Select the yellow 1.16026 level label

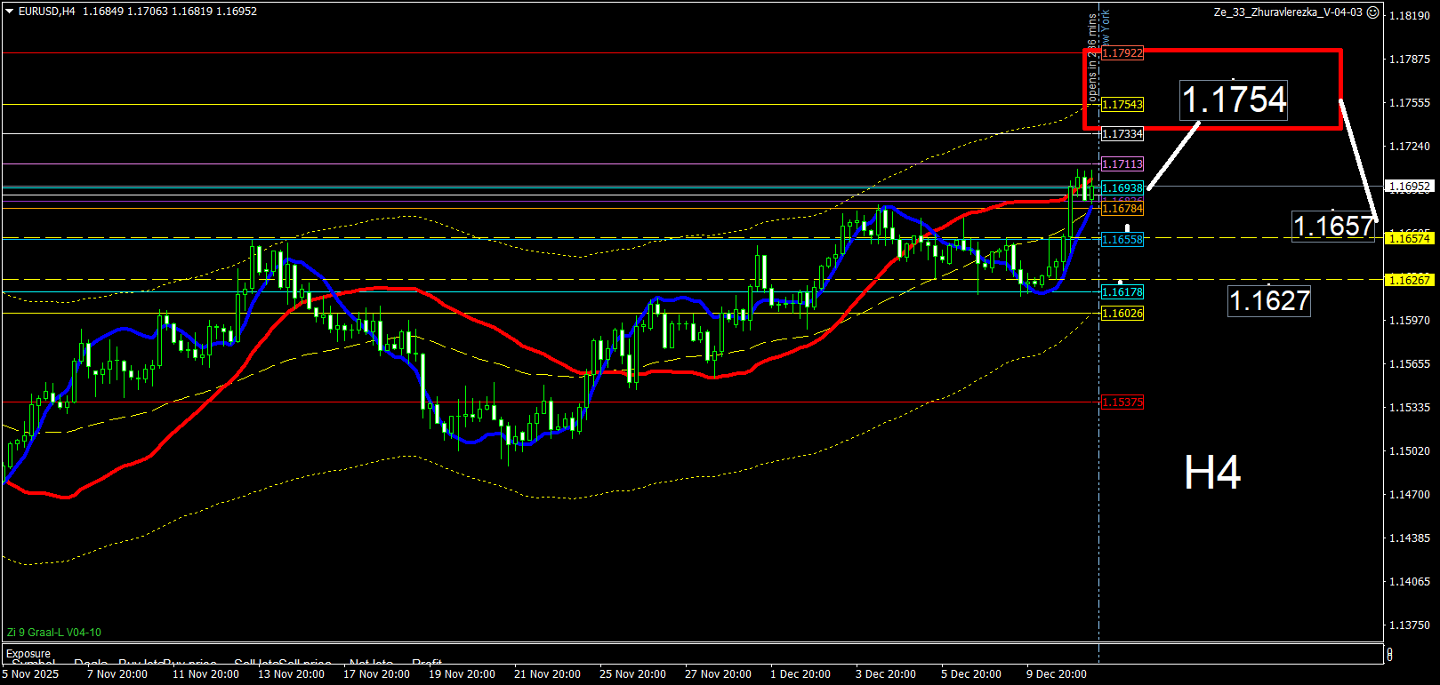tap(1122, 314)
